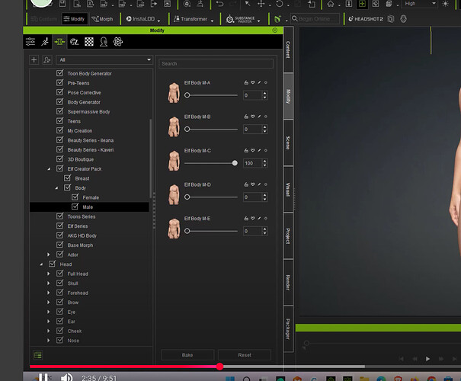This screenshot has height=381, width=461.
Task: Lock the Elf Body M-D morph
Action: 246,184
